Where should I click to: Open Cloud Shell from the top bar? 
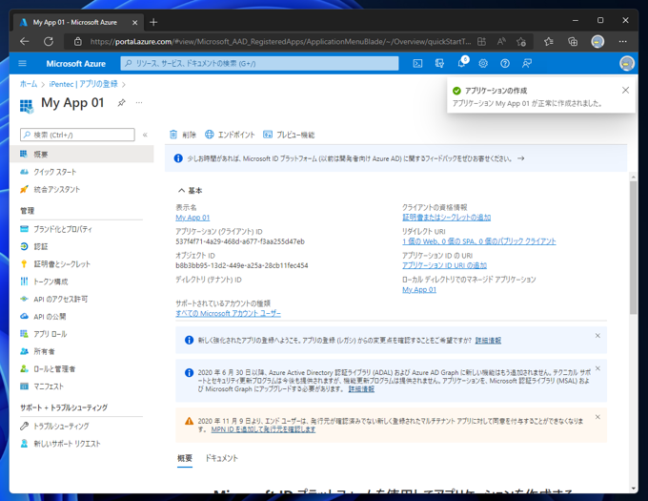(417, 63)
